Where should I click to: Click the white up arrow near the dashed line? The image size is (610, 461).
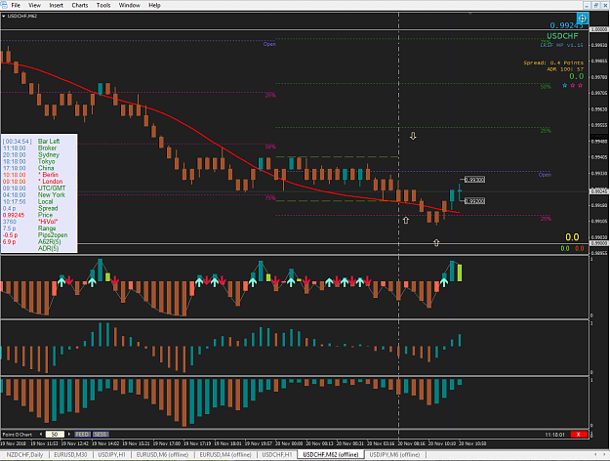pyautogui.click(x=406, y=221)
